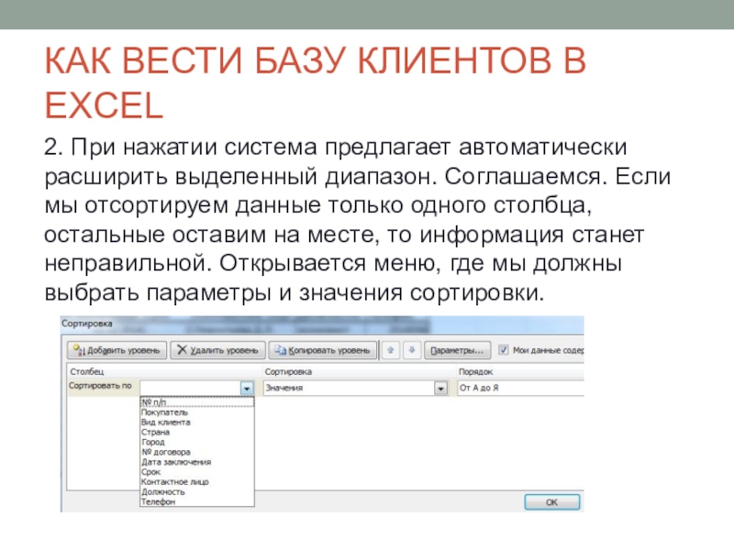Image resolution: width=734 pixels, height=550 pixels.
Task: Select 'Город' in the column list
Action: (197, 442)
